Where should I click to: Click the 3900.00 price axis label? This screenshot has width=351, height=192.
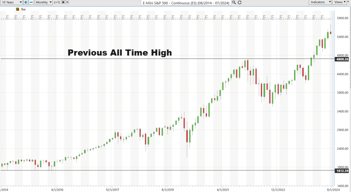[x=342, y=93]
